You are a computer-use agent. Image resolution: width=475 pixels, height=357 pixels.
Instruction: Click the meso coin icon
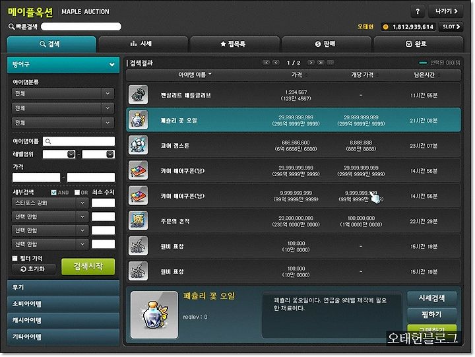[385, 26]
